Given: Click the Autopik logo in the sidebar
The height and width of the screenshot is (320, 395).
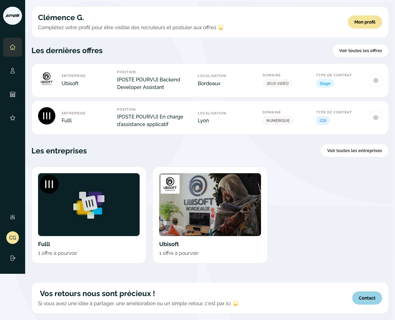Looking at the screenshot, I should [x=13, y=16].
